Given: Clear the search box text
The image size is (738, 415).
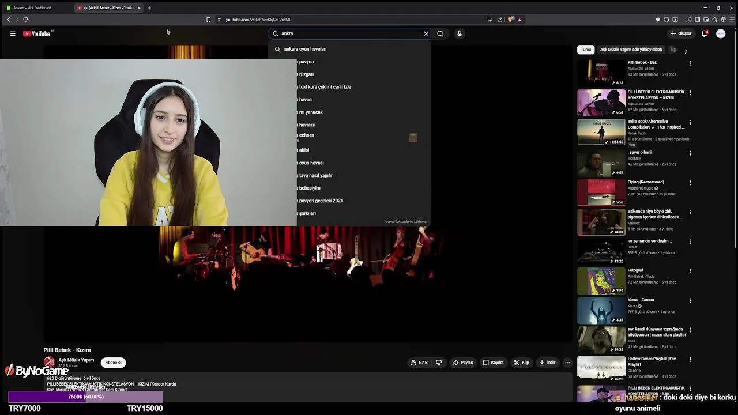Looking at the screenshot, I should [x=426, y=33].
